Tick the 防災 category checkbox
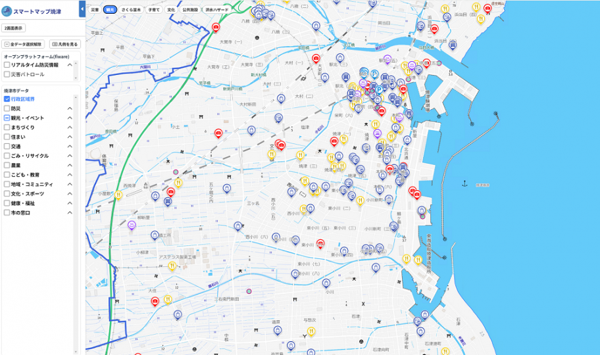Screen dimensions: 600x355 [x=7, y=108]
